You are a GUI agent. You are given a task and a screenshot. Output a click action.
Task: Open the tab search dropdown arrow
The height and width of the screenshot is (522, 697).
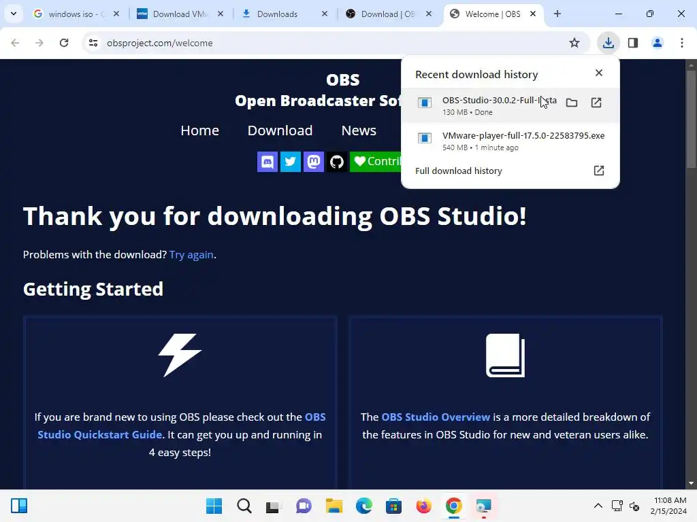14,14
